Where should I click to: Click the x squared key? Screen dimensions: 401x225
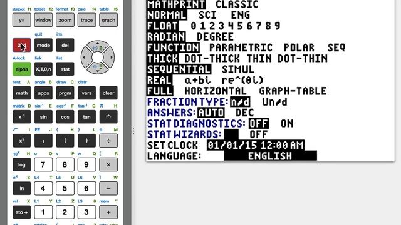(22, 141)
